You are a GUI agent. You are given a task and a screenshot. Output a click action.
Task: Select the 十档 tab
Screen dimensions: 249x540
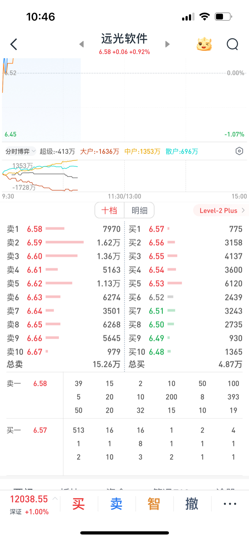click(x=109, y=210)
